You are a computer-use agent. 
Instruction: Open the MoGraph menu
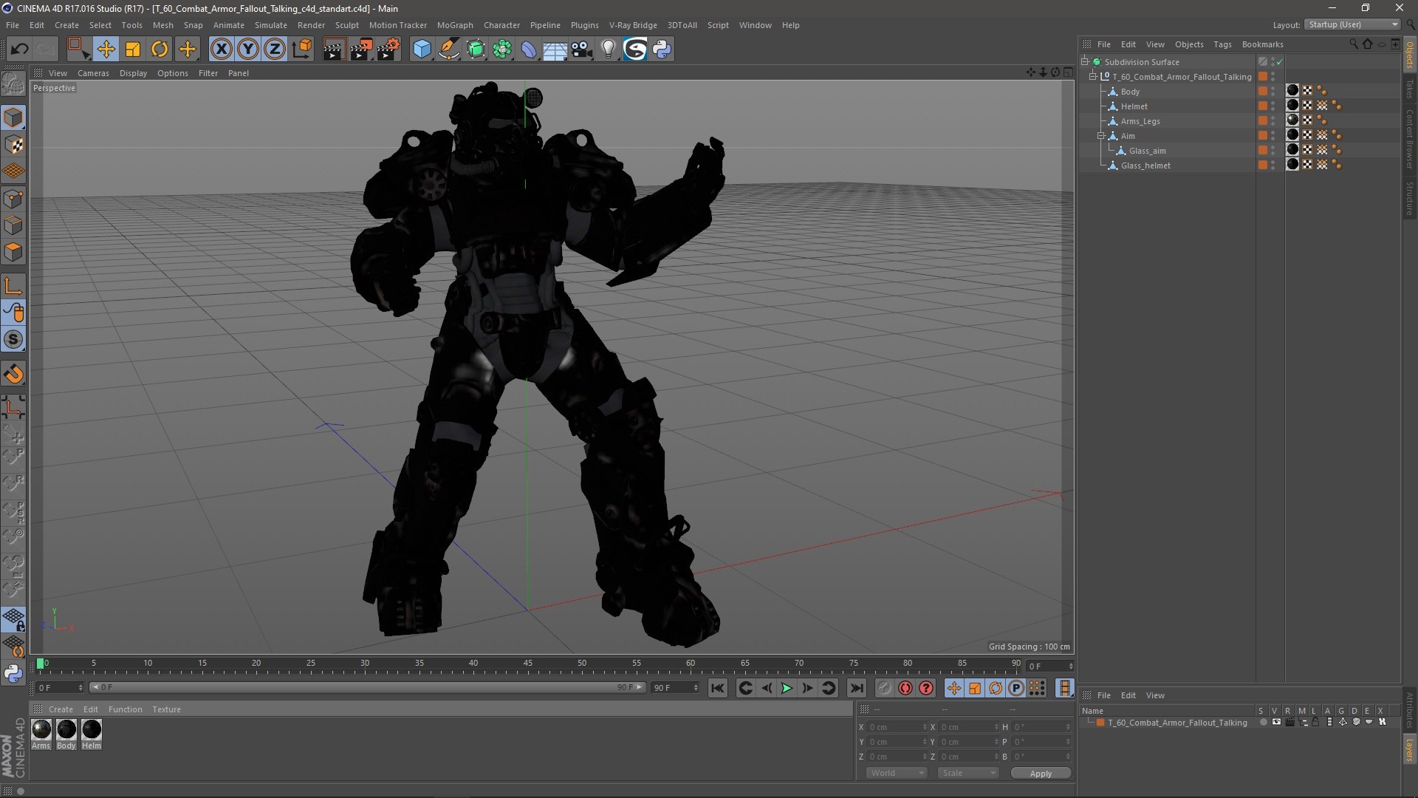455,25
